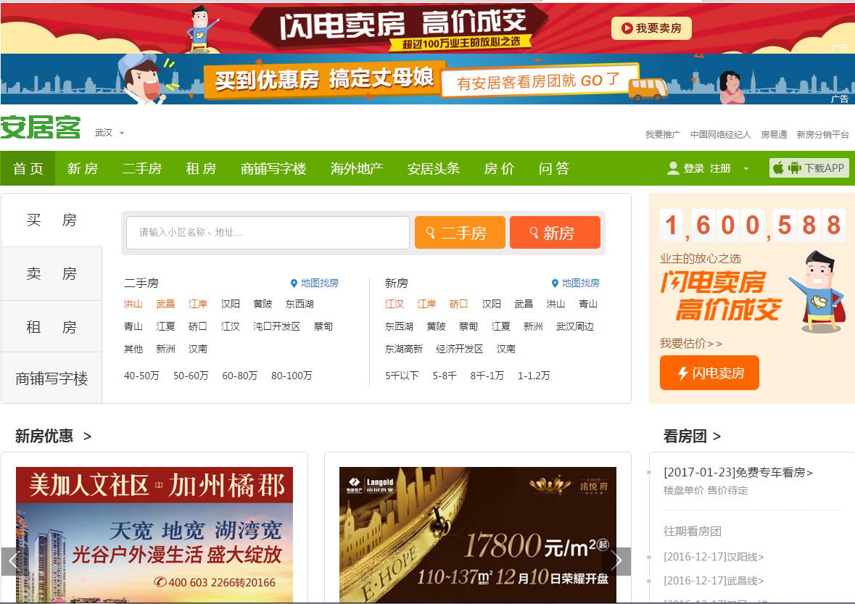Click 我要估价>> link
Image resolution: width=855 pixels, height=604 pixels.
click(691, 344)
